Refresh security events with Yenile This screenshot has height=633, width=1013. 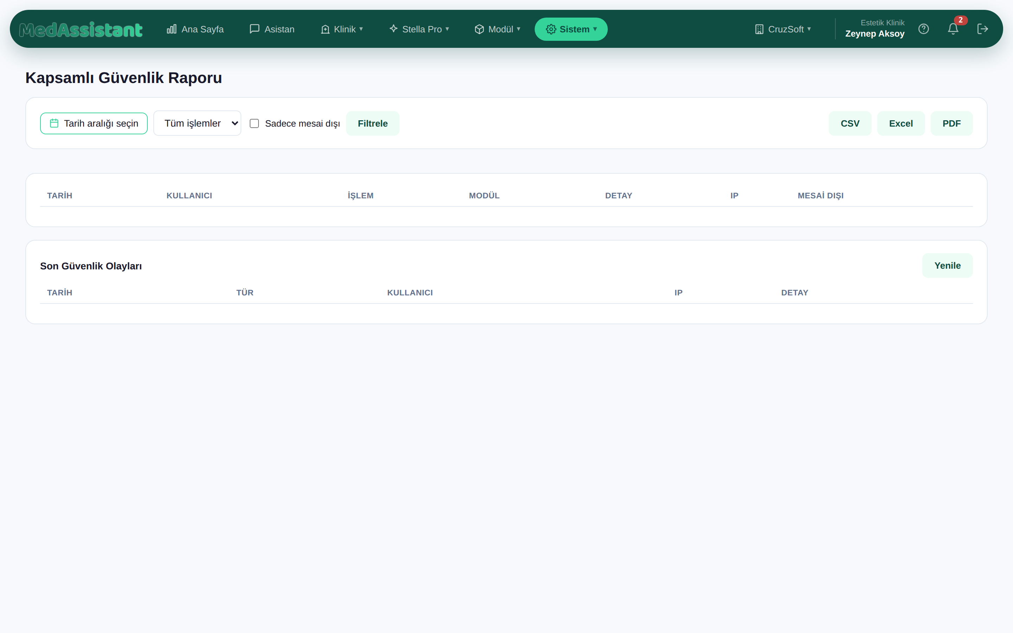click(947, 266)
